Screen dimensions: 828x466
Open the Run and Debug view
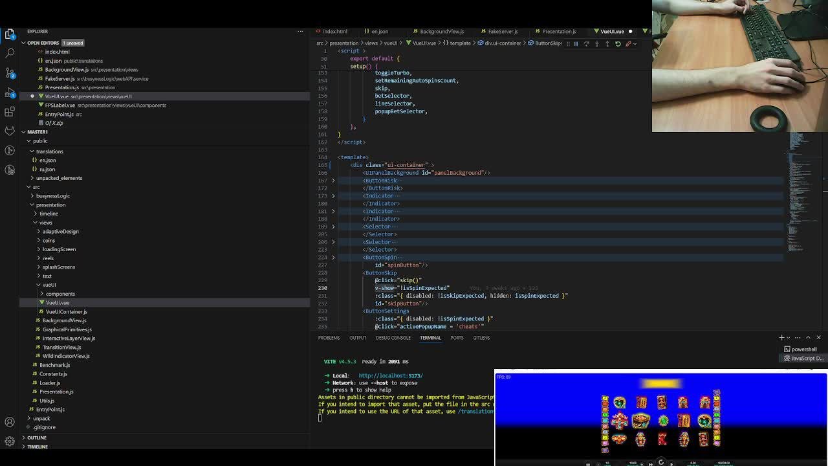(x=10, y=92)
